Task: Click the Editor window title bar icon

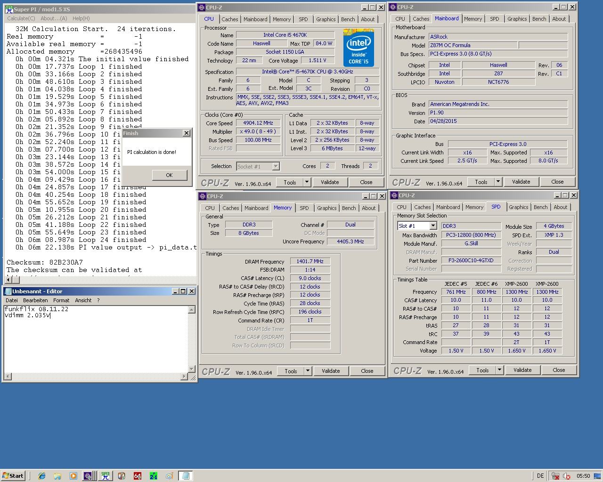Action: (8, 291)
